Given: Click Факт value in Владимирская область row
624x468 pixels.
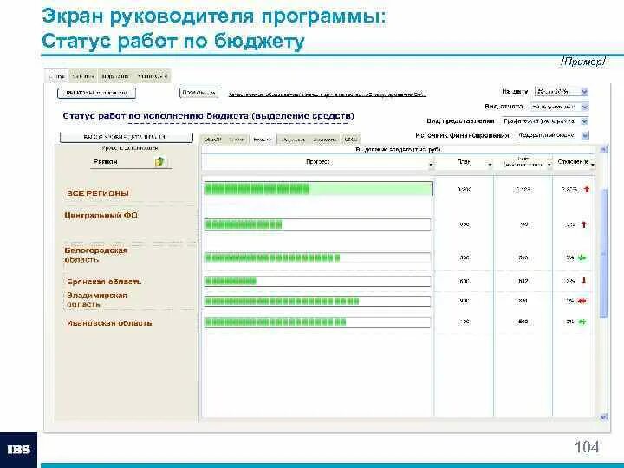Looking at the screenshot, I should (523, 301).
